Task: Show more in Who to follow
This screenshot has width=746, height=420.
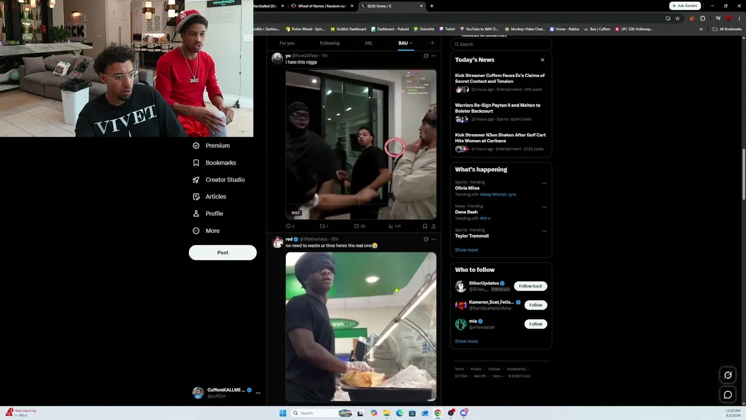Action: [x=466, y=341]
